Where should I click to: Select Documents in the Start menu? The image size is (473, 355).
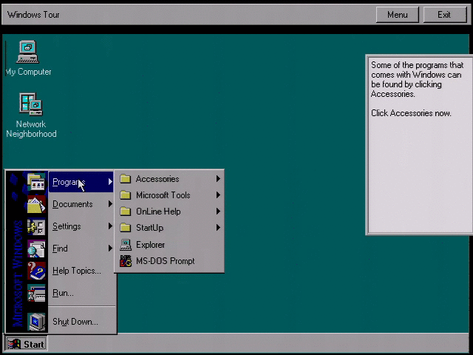pyautogui.click(x=81, y=204)
